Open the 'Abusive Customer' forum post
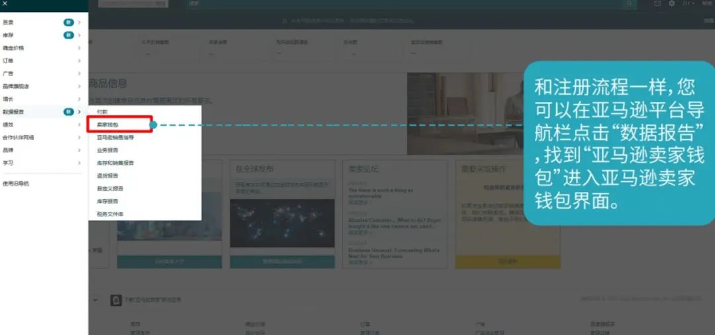 pyautogui.click(x=395, y=223)
